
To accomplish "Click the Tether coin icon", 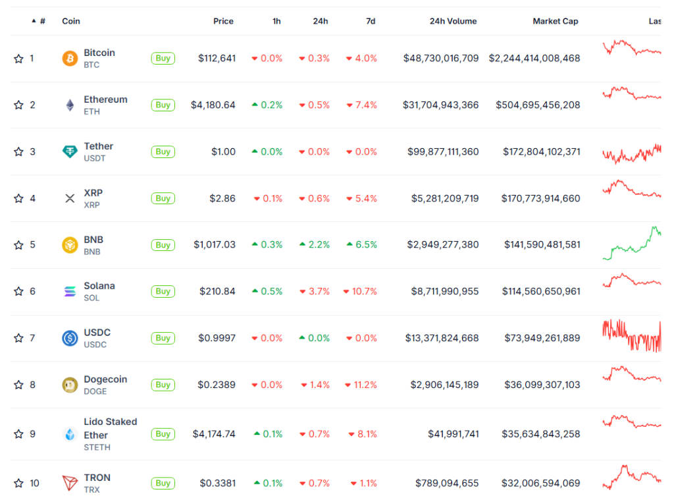I will coord(70,152).
